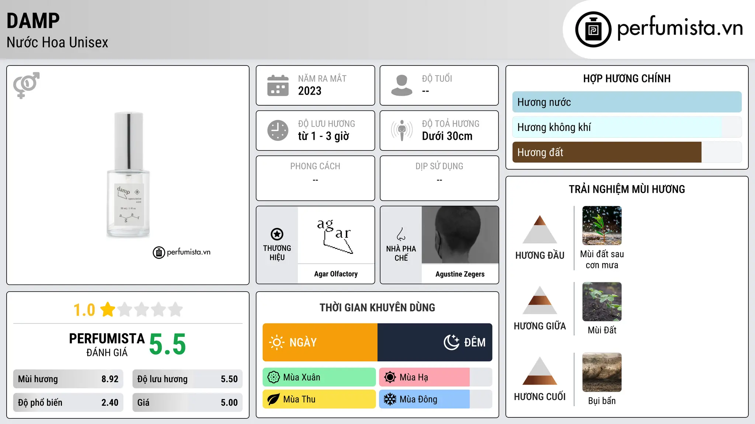Screen dimensions: 755x424
Task: Click the sillage icon for Độ Toả Hương
Action: coord(402,130)
